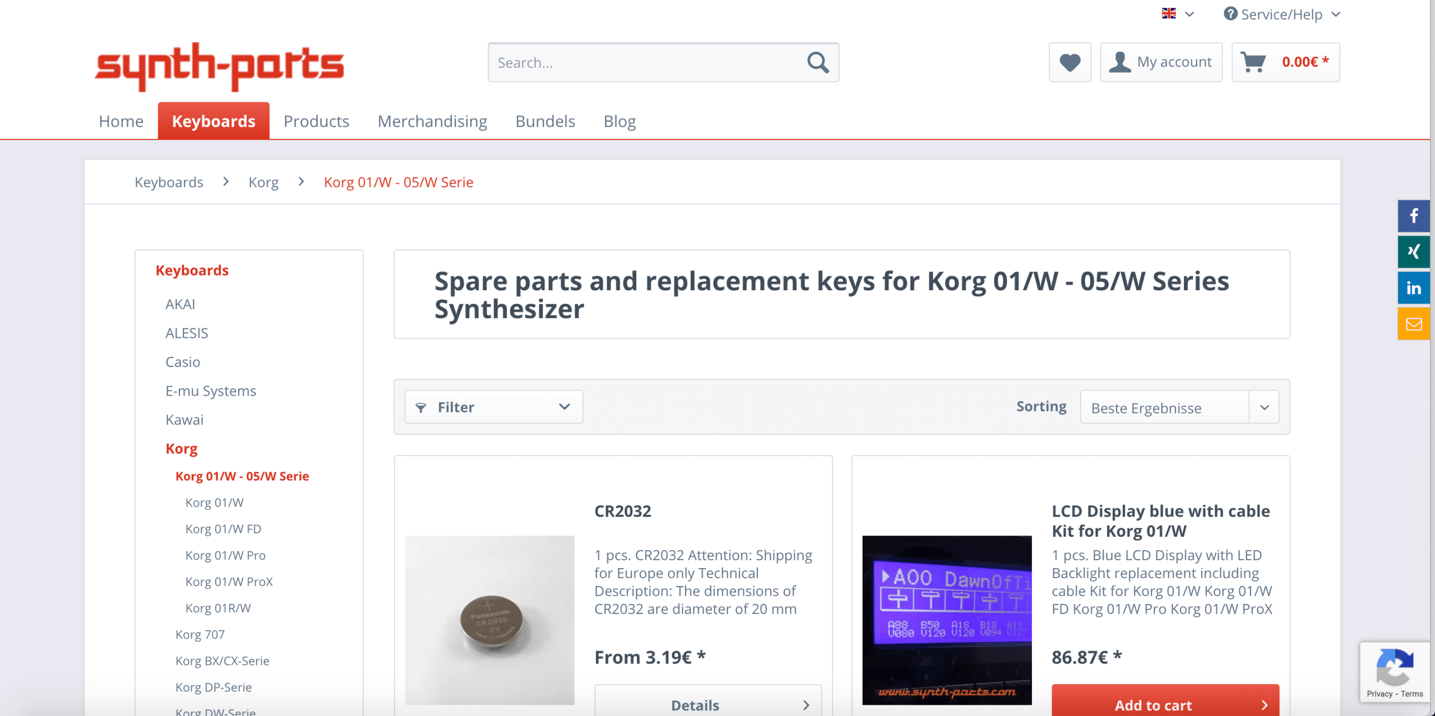Add LCD Display kit to cart
The width and height of the screenshot is (1435, 716).
click(1165, 700)
